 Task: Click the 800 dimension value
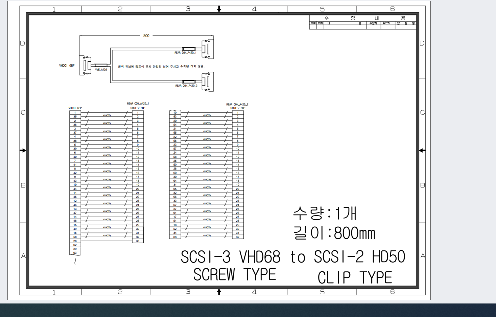click(146, 36)
